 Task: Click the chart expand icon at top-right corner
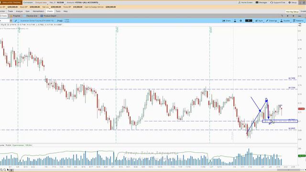300,25
